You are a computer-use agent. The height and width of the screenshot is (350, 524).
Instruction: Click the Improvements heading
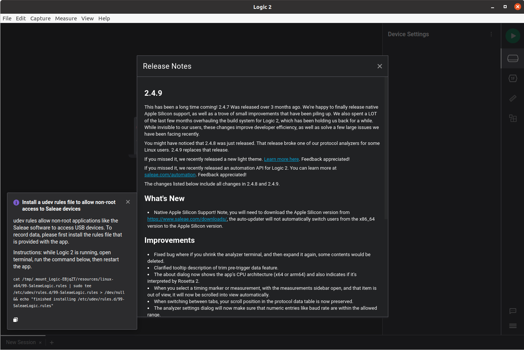pyautogui.click(x=169, y=240)
